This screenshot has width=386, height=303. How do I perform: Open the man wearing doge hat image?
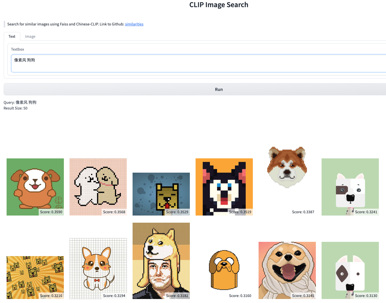[161, 260]
